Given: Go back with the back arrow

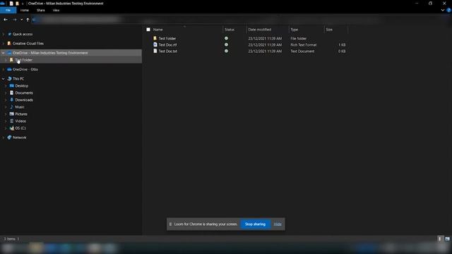Looking at the screenshot, I should [6, 20].
